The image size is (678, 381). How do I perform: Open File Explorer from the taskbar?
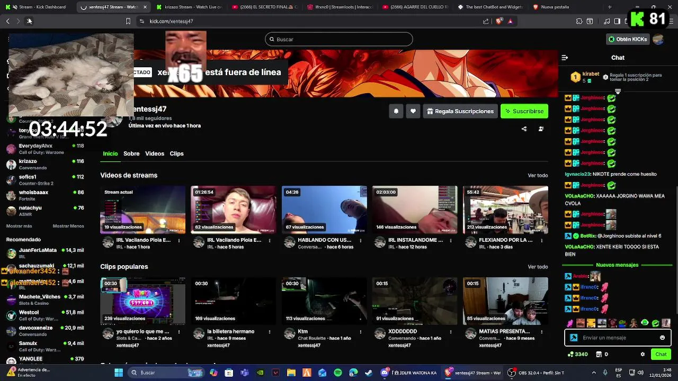(x=291, y=373)
